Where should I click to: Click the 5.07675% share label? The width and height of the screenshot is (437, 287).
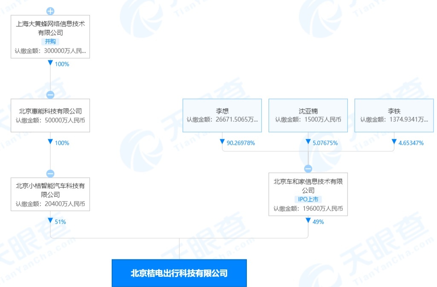[325, 143]
